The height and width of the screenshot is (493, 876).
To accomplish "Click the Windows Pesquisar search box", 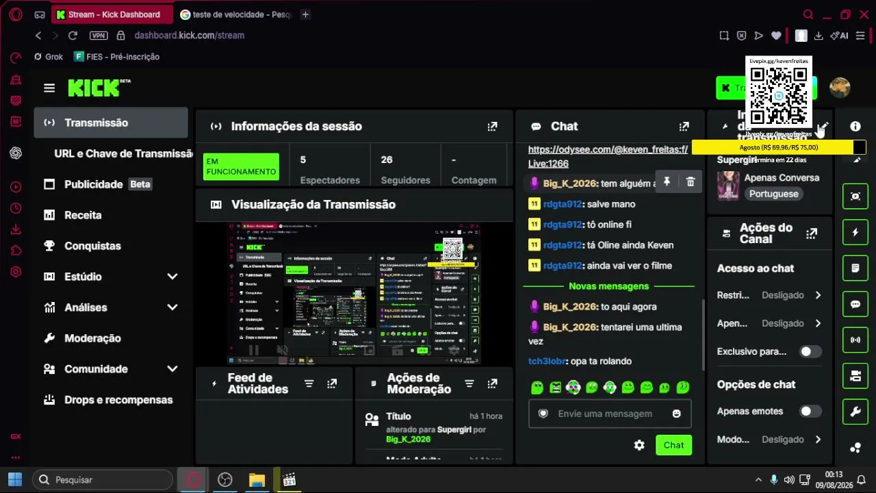I will coord(103,480).
